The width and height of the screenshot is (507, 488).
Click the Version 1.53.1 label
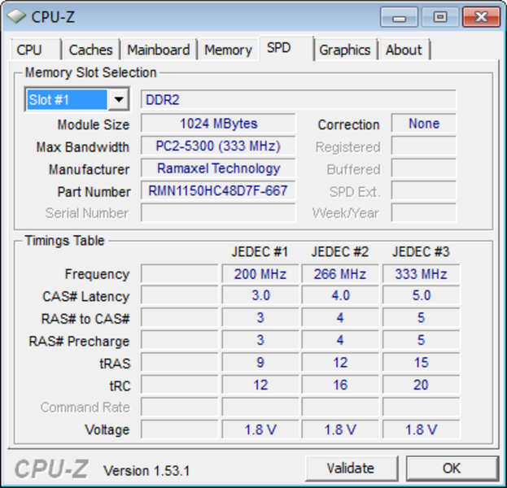(x=146, y=471)
